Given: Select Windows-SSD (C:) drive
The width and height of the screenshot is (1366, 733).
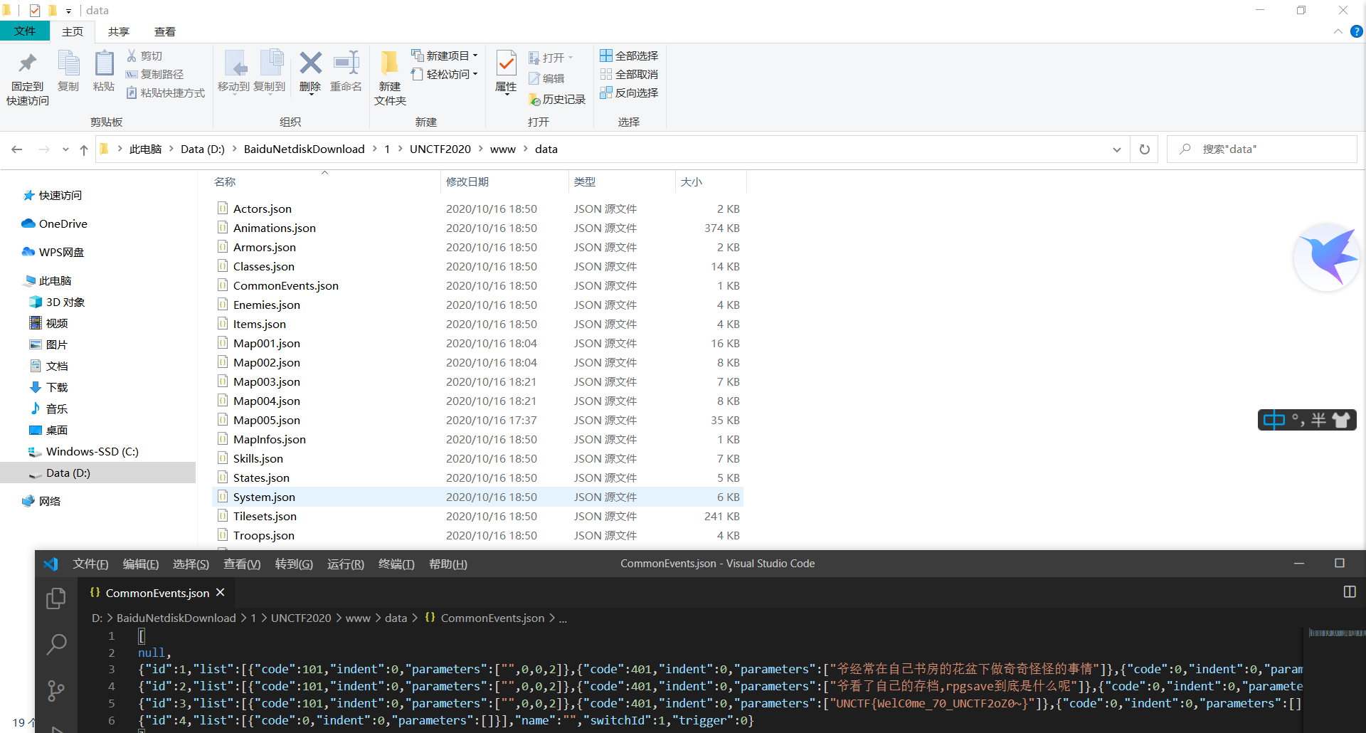Looking at the screenshot, I should (x=92, y=451).
